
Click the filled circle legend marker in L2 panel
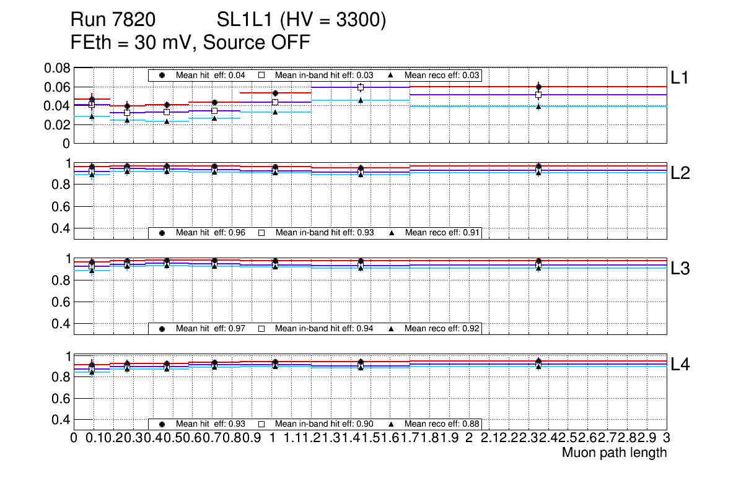tap(162, 233)
